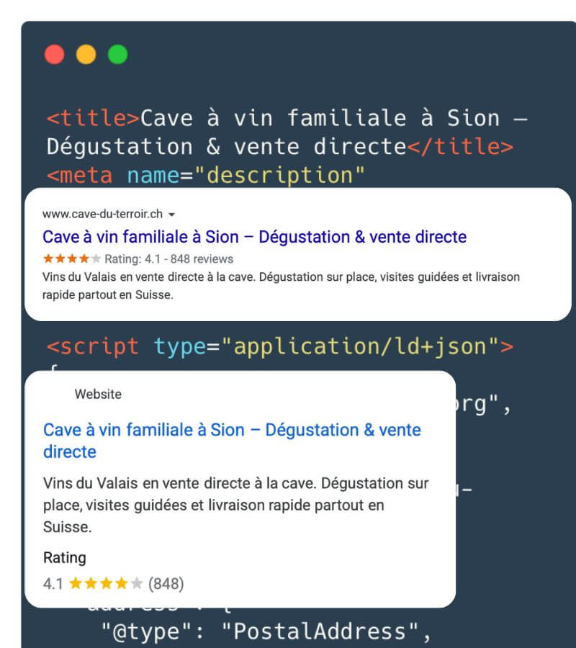Open dropdown arrow beside www.cave-du-terroir.ch
Viewport: 576px width, 648px height.
coord(172,215)
